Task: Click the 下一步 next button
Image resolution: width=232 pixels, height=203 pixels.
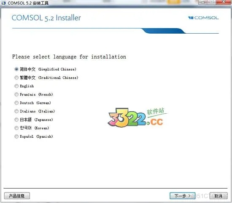Action: (182, 196)
